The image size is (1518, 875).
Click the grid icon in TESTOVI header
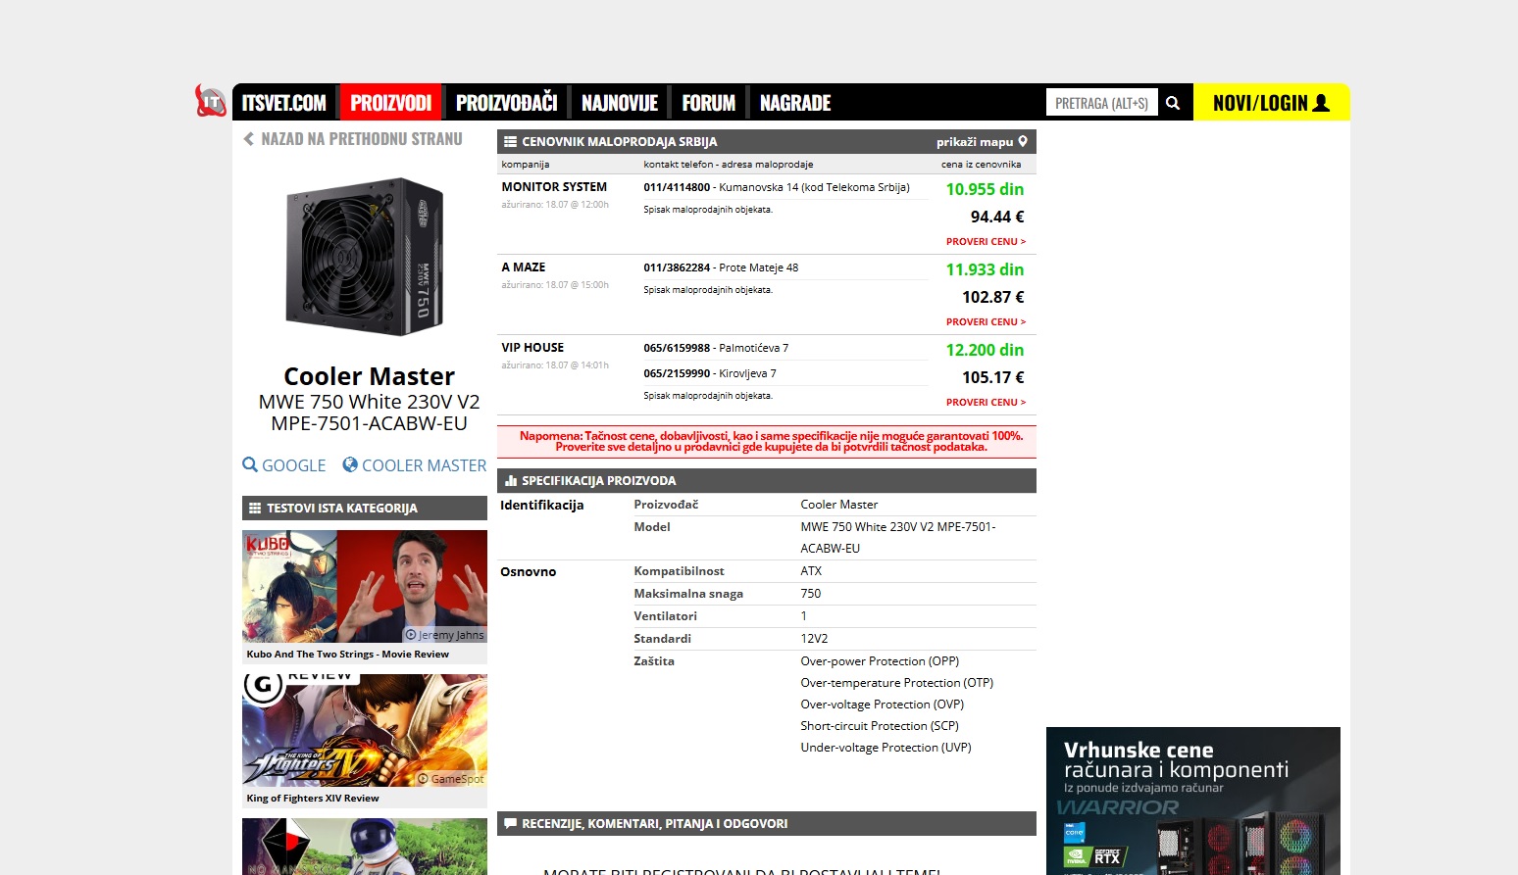point(255,509)
